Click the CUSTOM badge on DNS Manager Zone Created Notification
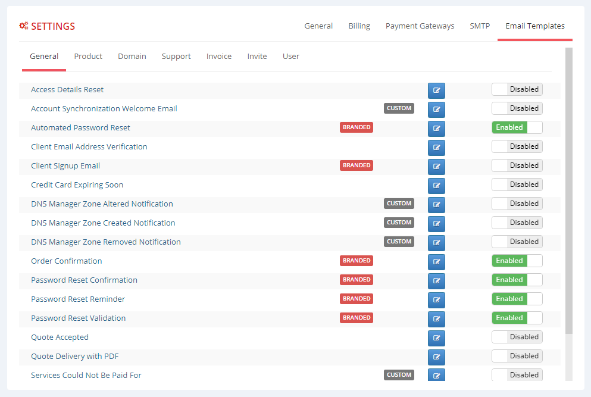This screenshot has height=397, width=591. click(399, 222)
